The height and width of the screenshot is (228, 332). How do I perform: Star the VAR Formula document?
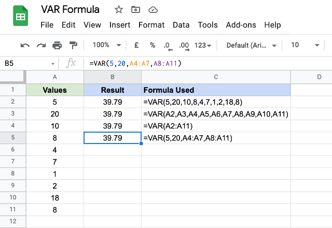click(119, 10)
